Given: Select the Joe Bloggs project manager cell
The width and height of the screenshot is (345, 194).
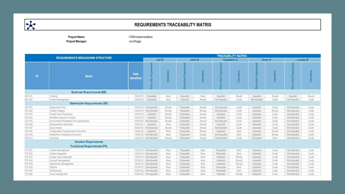Looking at the screenshot, I should (135, 41).
